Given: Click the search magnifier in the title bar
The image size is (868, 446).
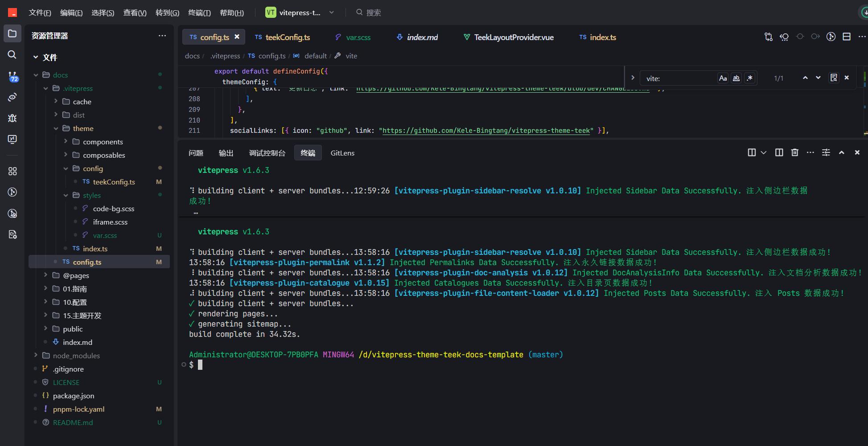Looking at the screenshot, I should (359, 12).
